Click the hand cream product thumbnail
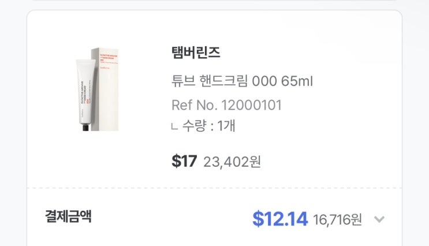The height and width of the screenshot is (246, 429). pos(97,89)
